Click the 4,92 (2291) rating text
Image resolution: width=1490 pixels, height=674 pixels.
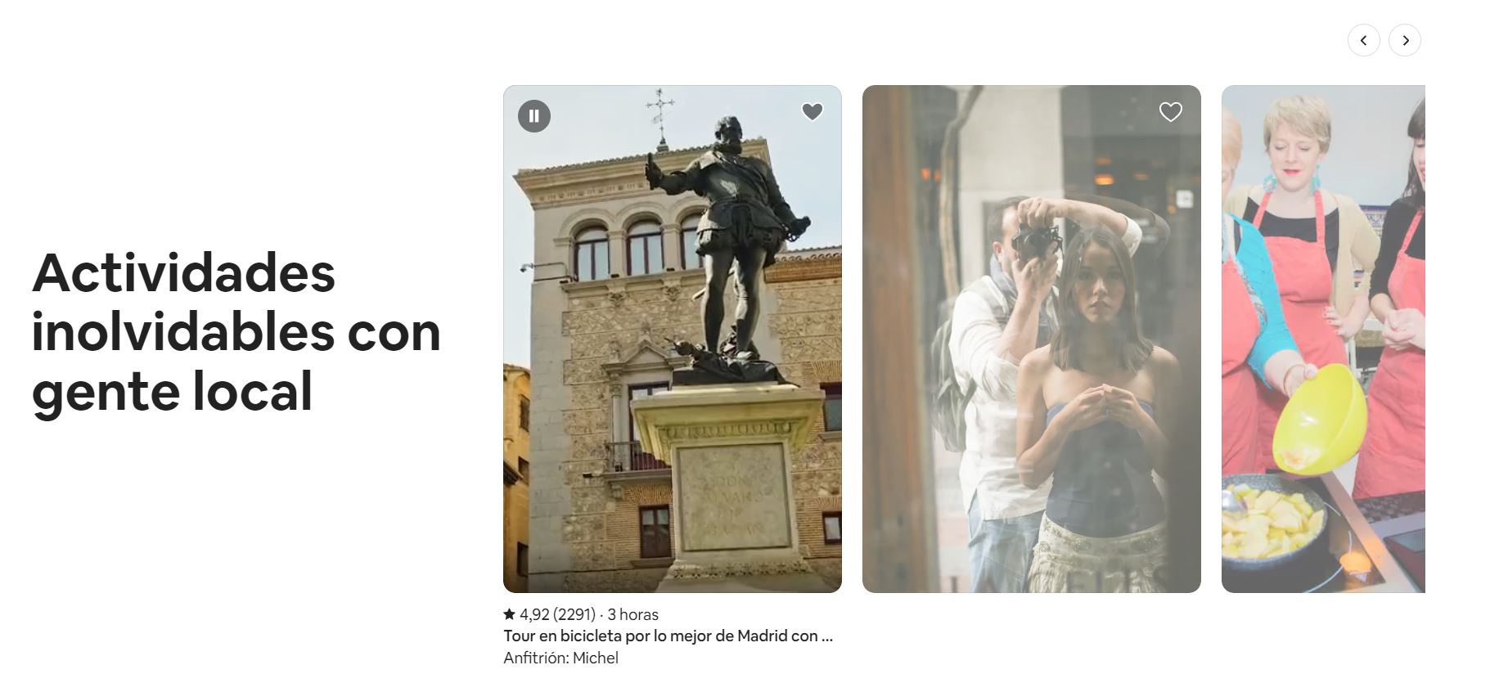pyautogui.click(x=557, y=614)
